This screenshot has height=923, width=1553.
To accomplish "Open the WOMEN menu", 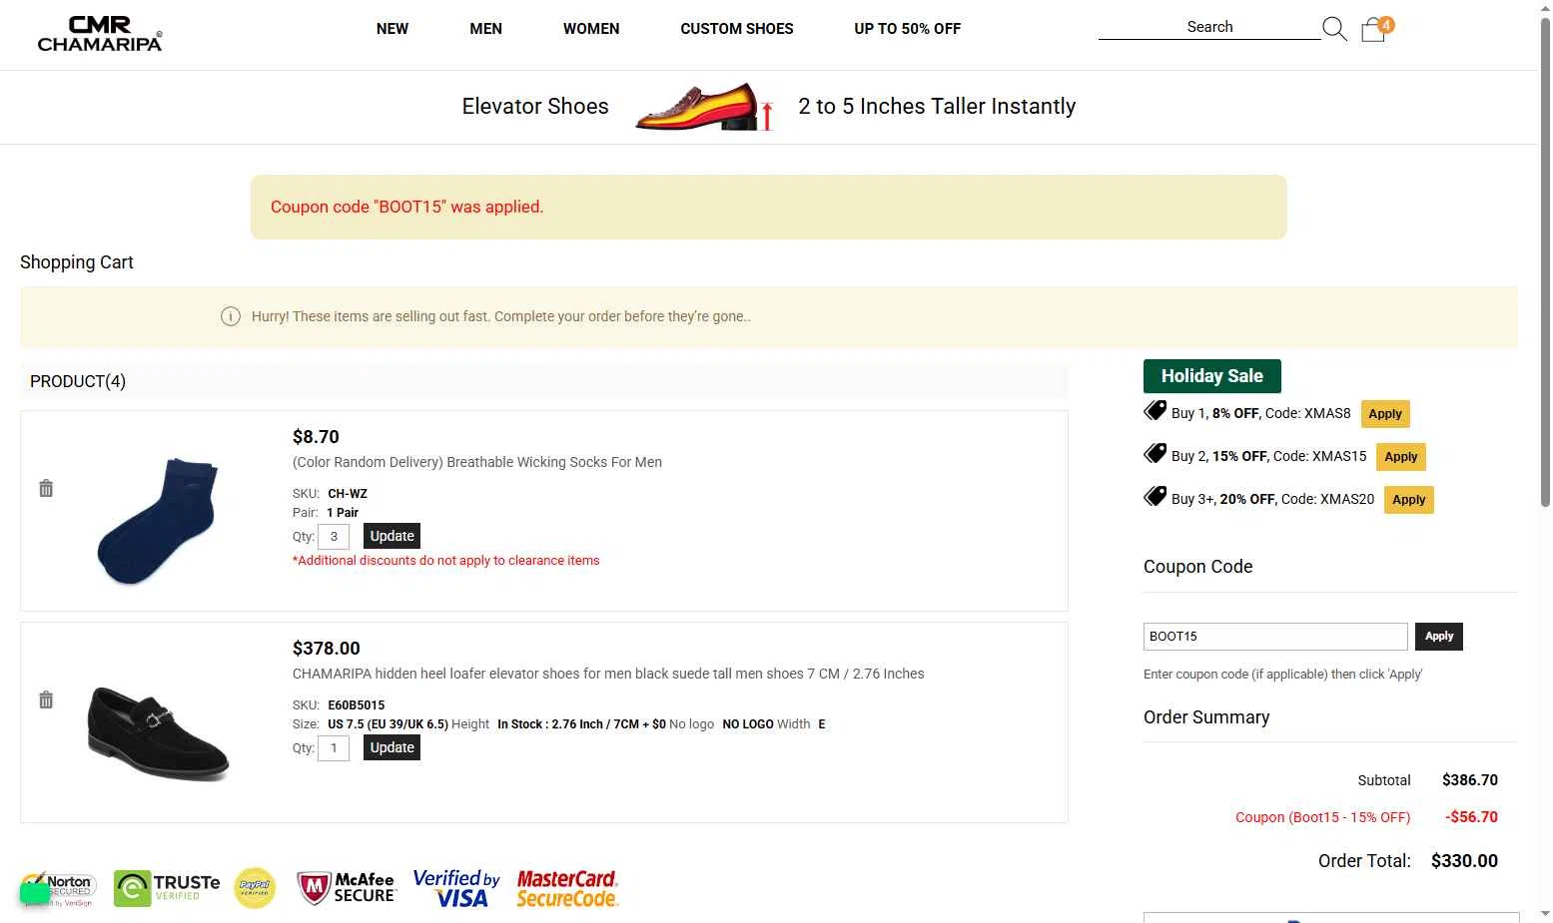I will click(x=591, y=29).
